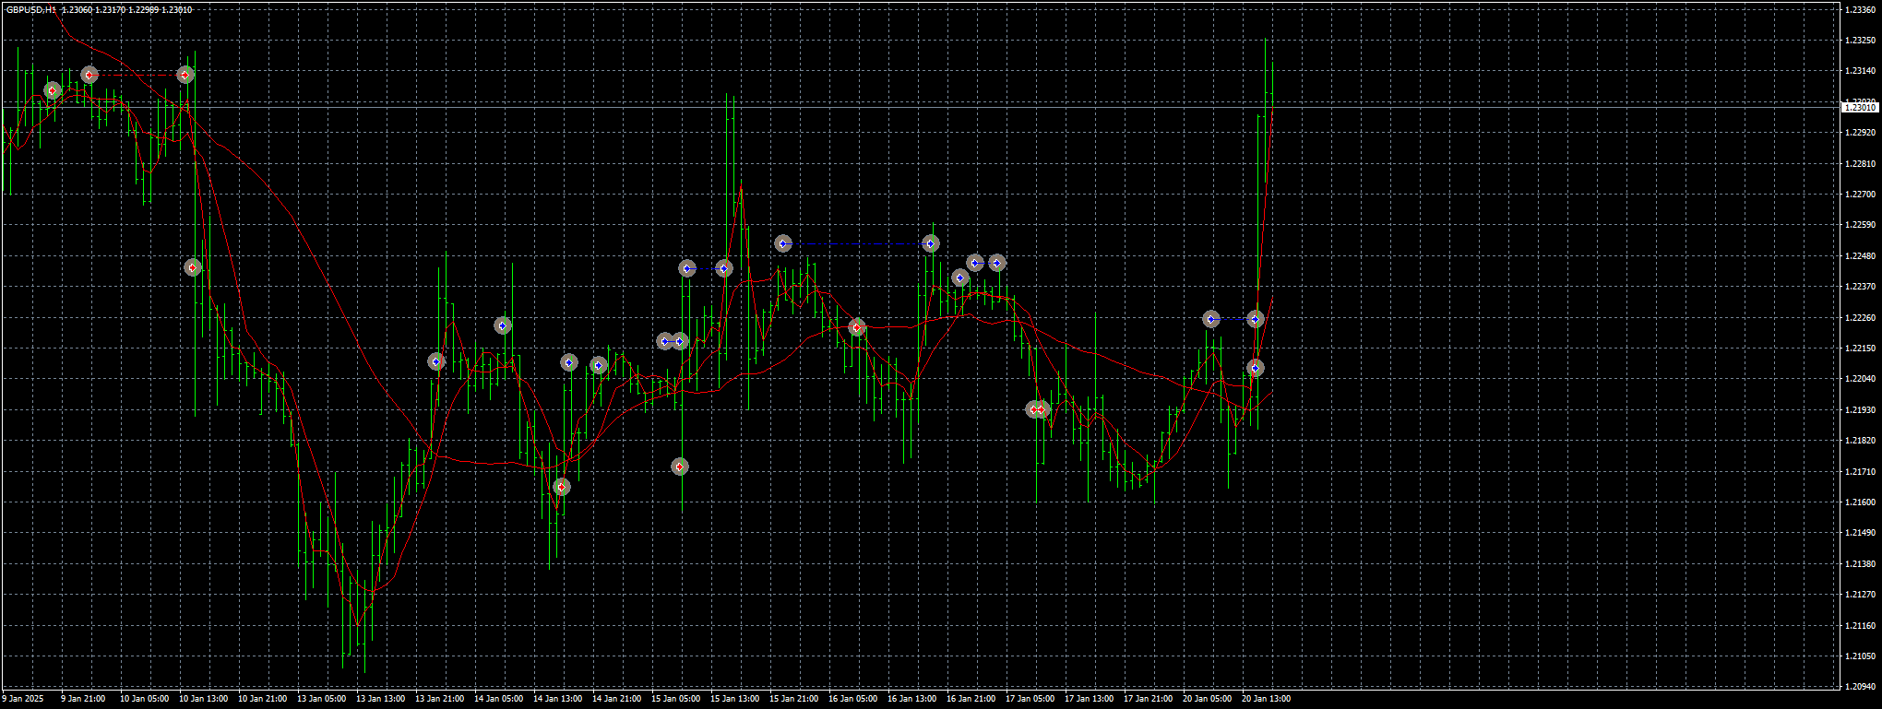
Task: Click time axis label 20 Jan 05:00
Action: tap(1207, 699)
